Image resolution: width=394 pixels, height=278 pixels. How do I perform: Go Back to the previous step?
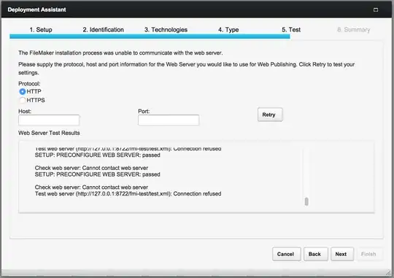pos(316,254)
